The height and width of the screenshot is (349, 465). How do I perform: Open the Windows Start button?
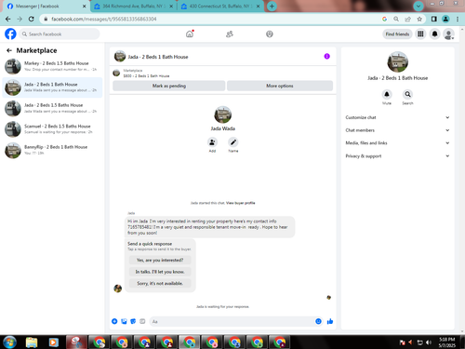tap(9, 342)
